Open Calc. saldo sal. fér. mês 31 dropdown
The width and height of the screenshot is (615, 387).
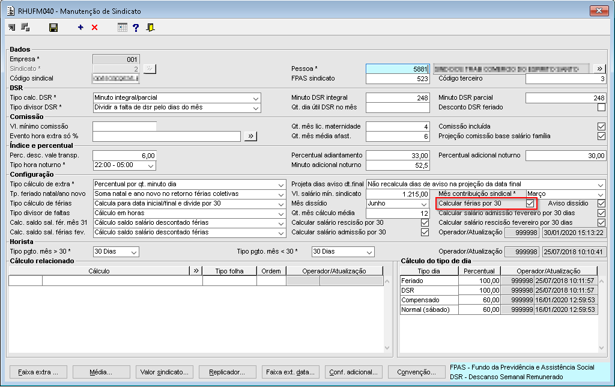pyautogui.click(x=281, y=223)
